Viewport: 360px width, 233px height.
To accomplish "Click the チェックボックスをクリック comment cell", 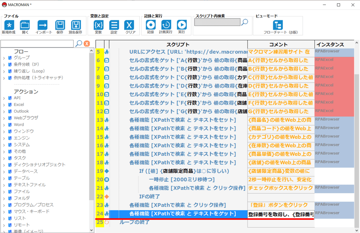I will click(281, 188).
